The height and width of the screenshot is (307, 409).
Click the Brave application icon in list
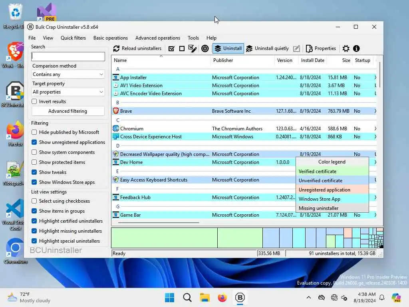point(116,111)
